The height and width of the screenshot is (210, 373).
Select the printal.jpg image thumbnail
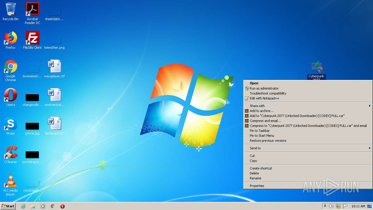(x=32, y=126)
